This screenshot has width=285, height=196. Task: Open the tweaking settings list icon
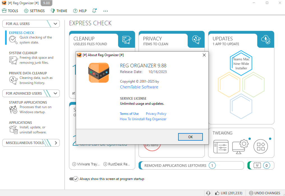pos(221,147)
